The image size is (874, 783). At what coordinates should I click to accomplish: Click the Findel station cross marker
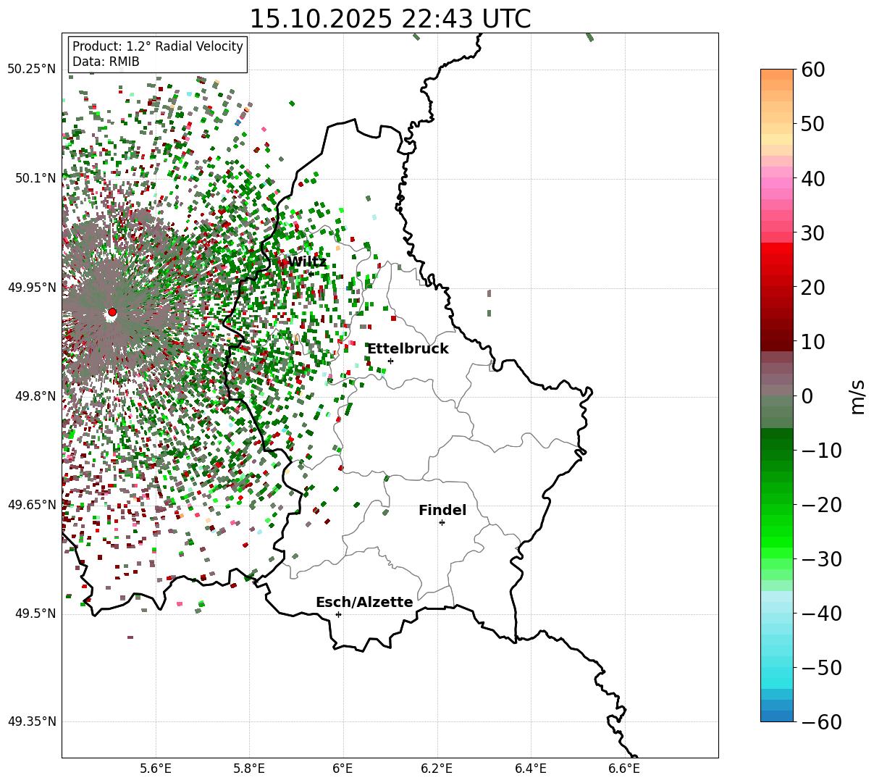coord(442,522)
